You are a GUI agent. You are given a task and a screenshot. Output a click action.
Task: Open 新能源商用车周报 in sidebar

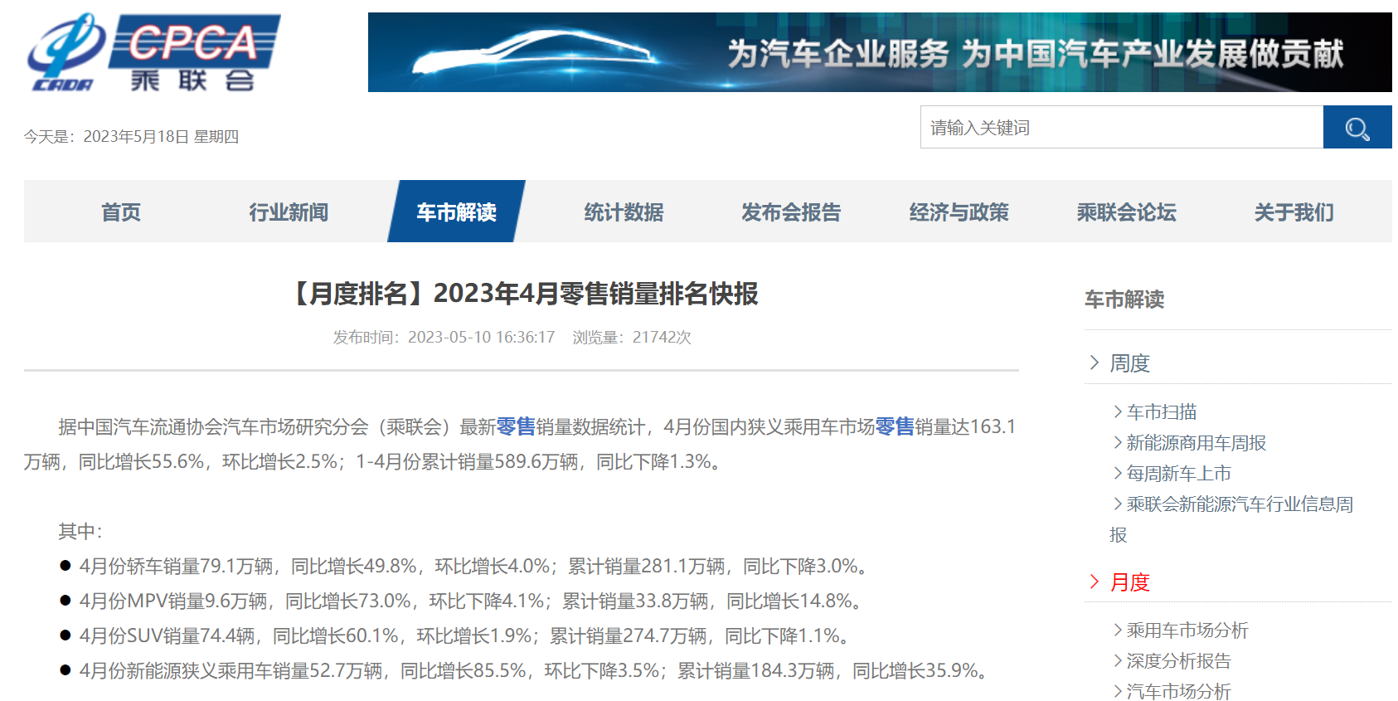(x=1196, y=443)
